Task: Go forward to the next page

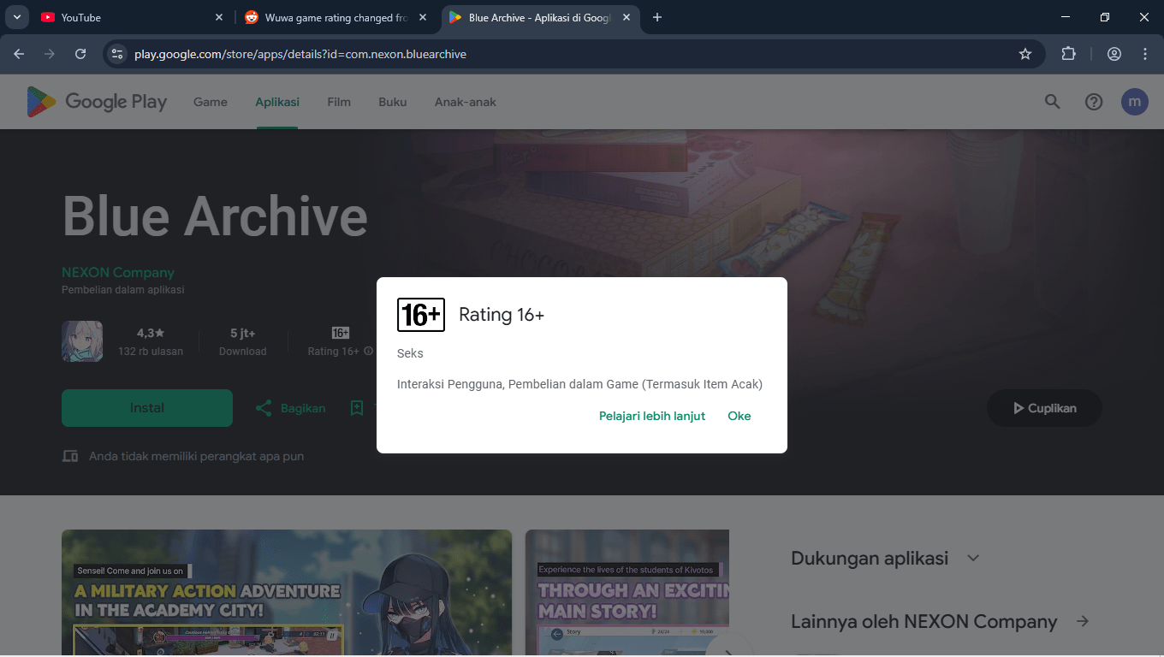Action: pyautogui.click(x=50, y=54)
